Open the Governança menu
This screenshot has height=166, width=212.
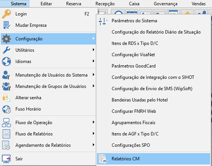coord(165,4)
